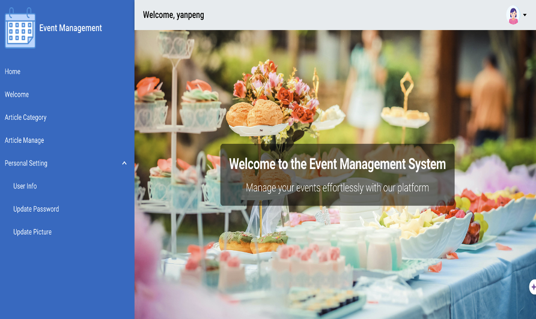
Task: Open the Article Category page
Action: pyautogui.click(x=26, y=118)
